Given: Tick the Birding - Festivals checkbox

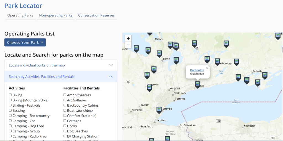Looking at the screenshot, I should point(10,105).
